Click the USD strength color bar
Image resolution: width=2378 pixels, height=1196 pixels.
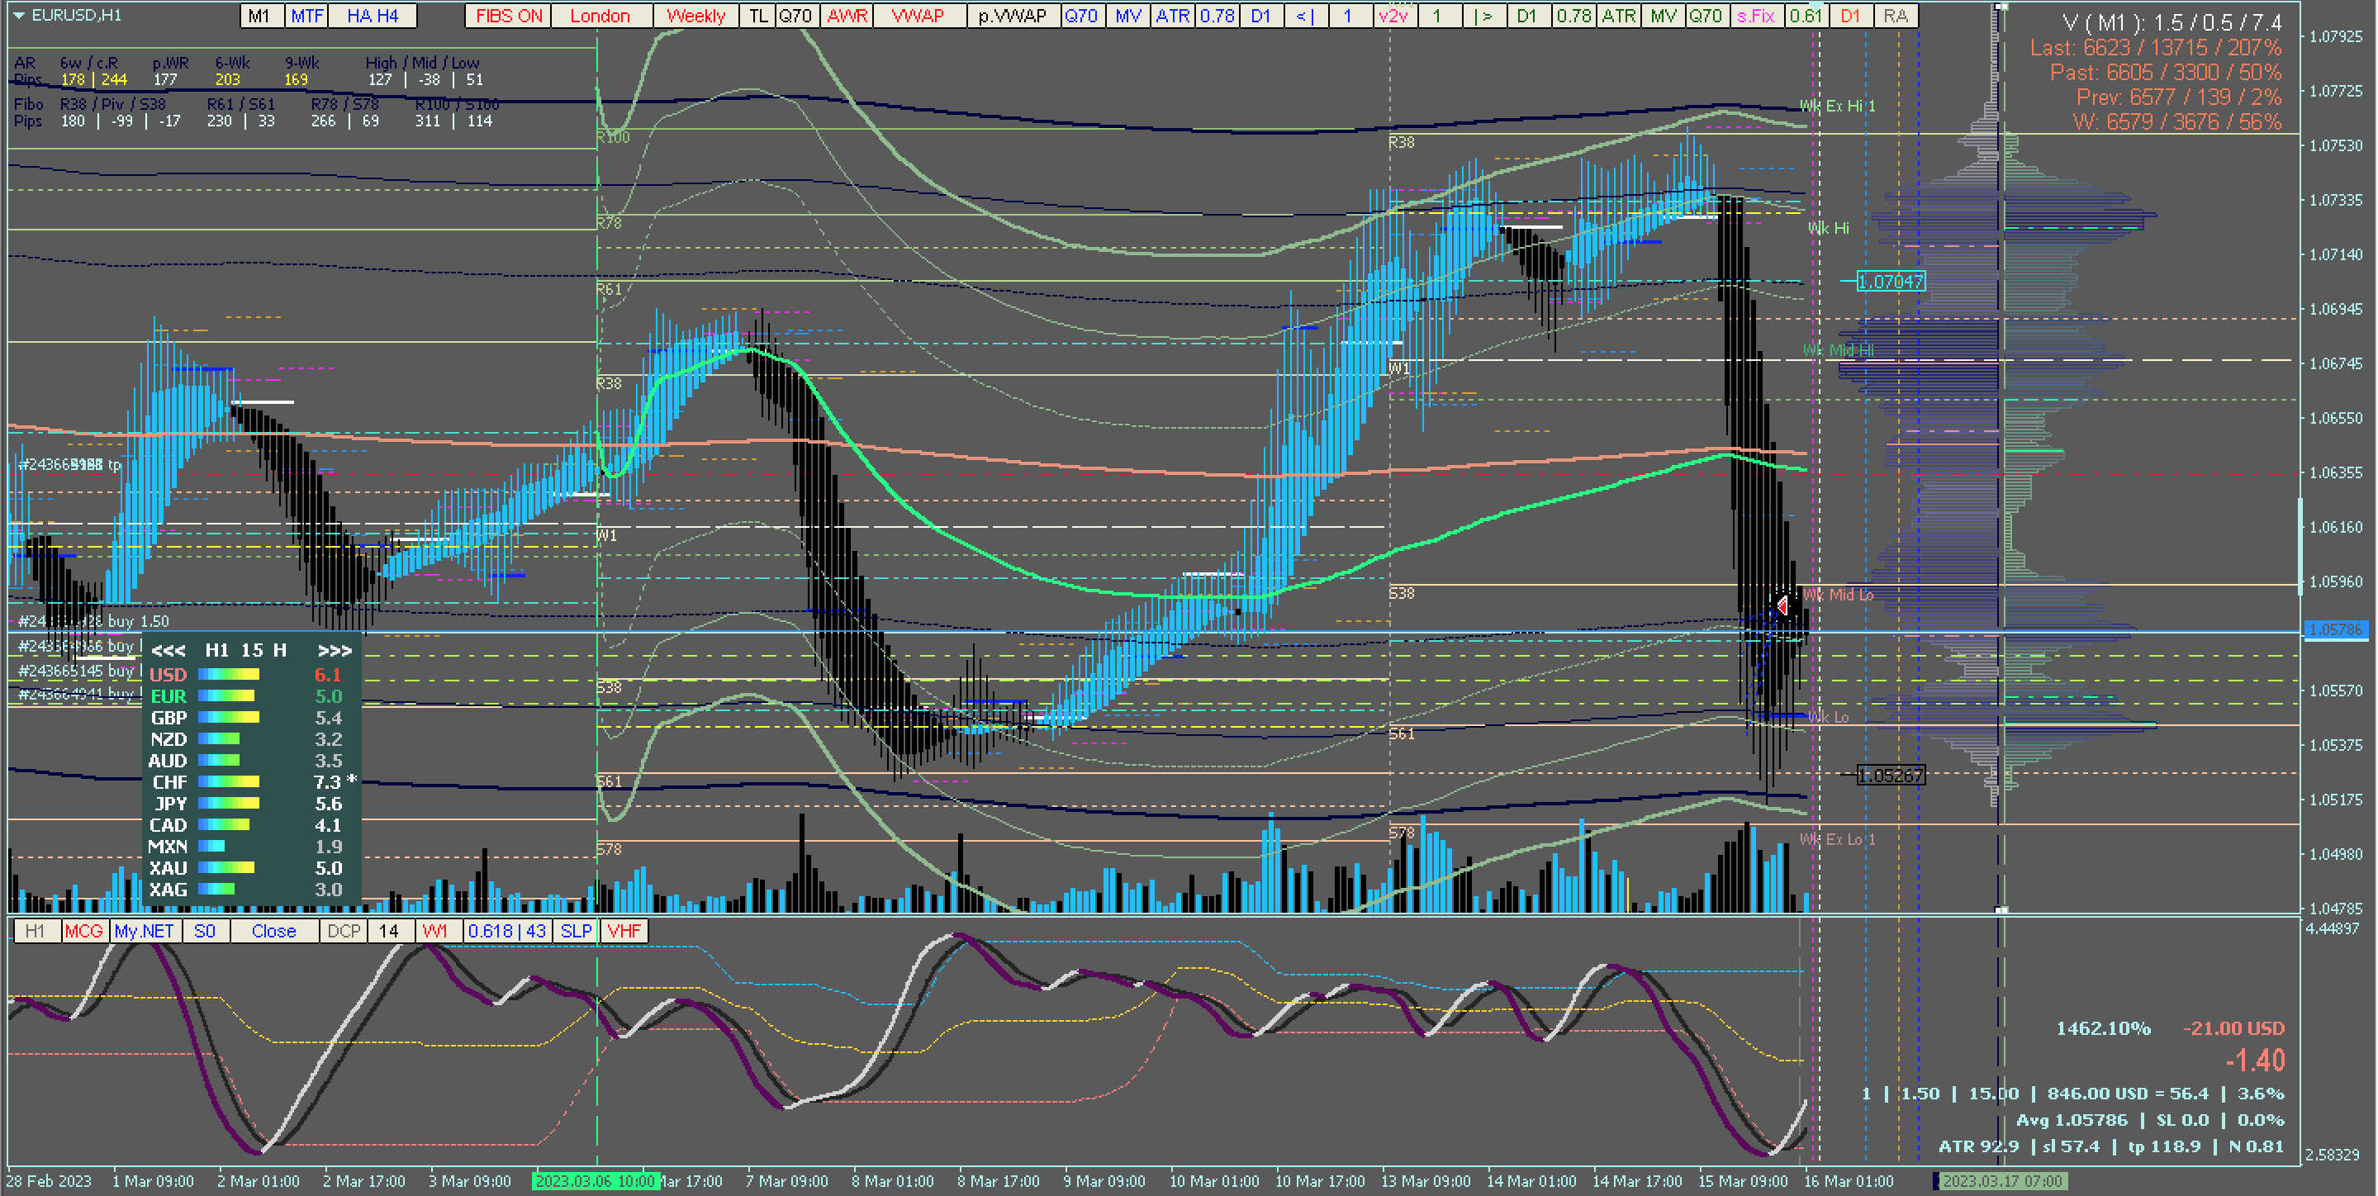tap(229, 675)
